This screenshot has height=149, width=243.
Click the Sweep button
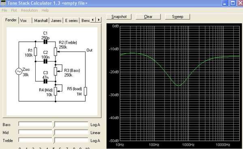tap(178, 17)
